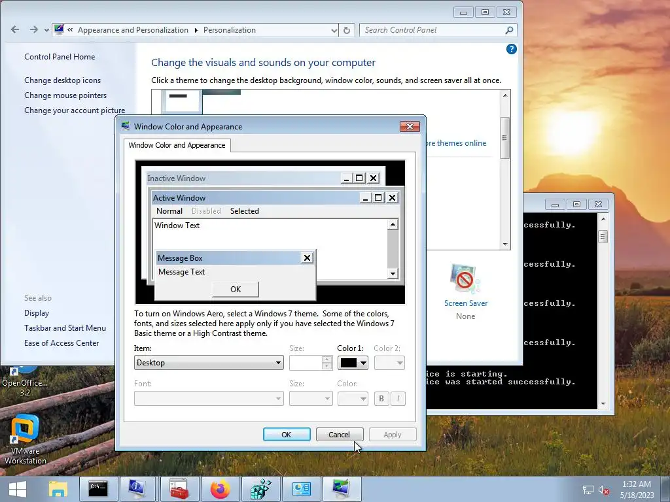Open the Font name dropdown
The height and width of the screenshot is (502, 670).
209,398
